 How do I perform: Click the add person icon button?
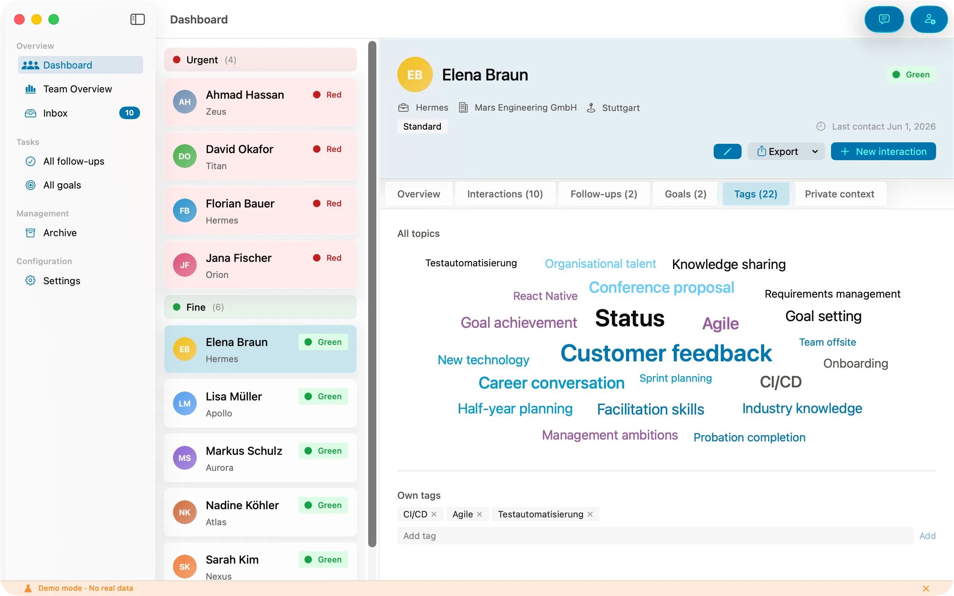pos(929,19)
